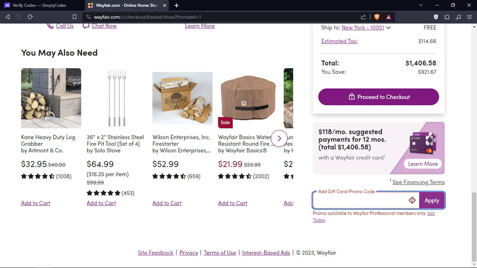Open Wayfair Basics fire pit cover image
This screenshot has width=477, height=268.
coord(248,98)
